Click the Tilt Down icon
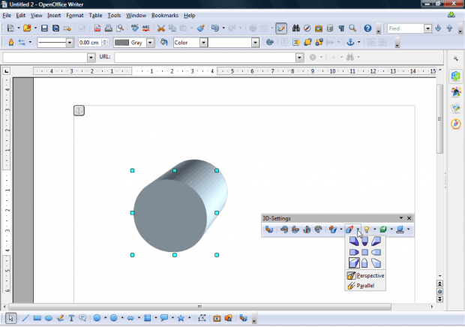Image resolution: width=465 pixels, height=327 pixels. 284,229
